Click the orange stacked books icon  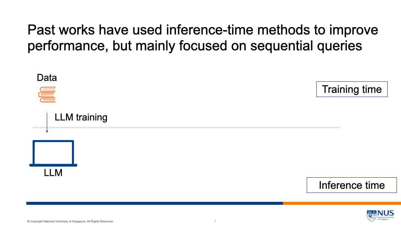click(x=47, y=94)
